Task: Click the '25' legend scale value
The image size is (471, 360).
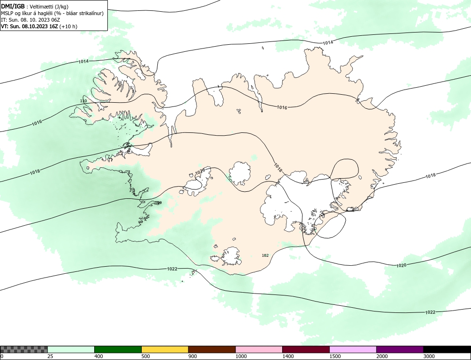Action: (x=50, y=356)
